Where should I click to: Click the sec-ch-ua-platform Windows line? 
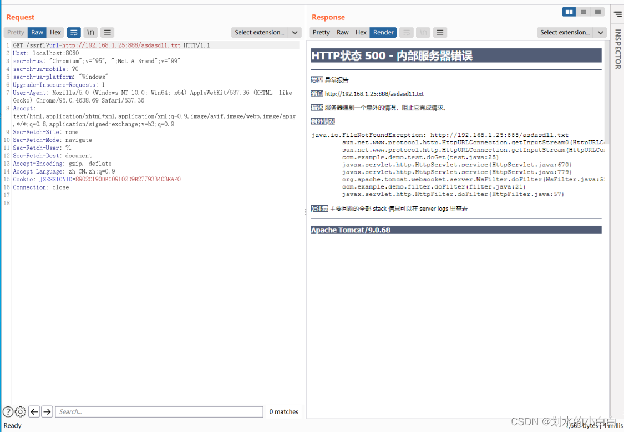click(x=60, y=77)
